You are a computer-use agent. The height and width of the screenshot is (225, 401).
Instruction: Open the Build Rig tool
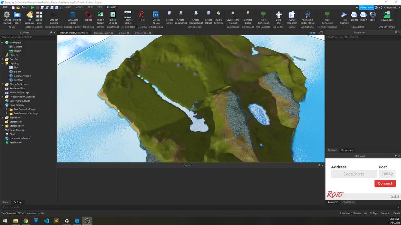pos(279,17)
